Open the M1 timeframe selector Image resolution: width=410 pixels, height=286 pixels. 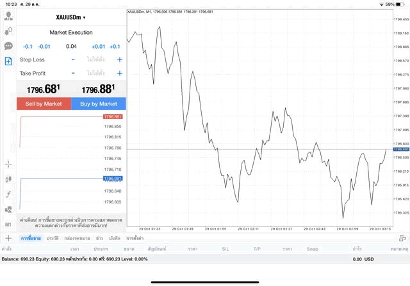tap(8, 225)
